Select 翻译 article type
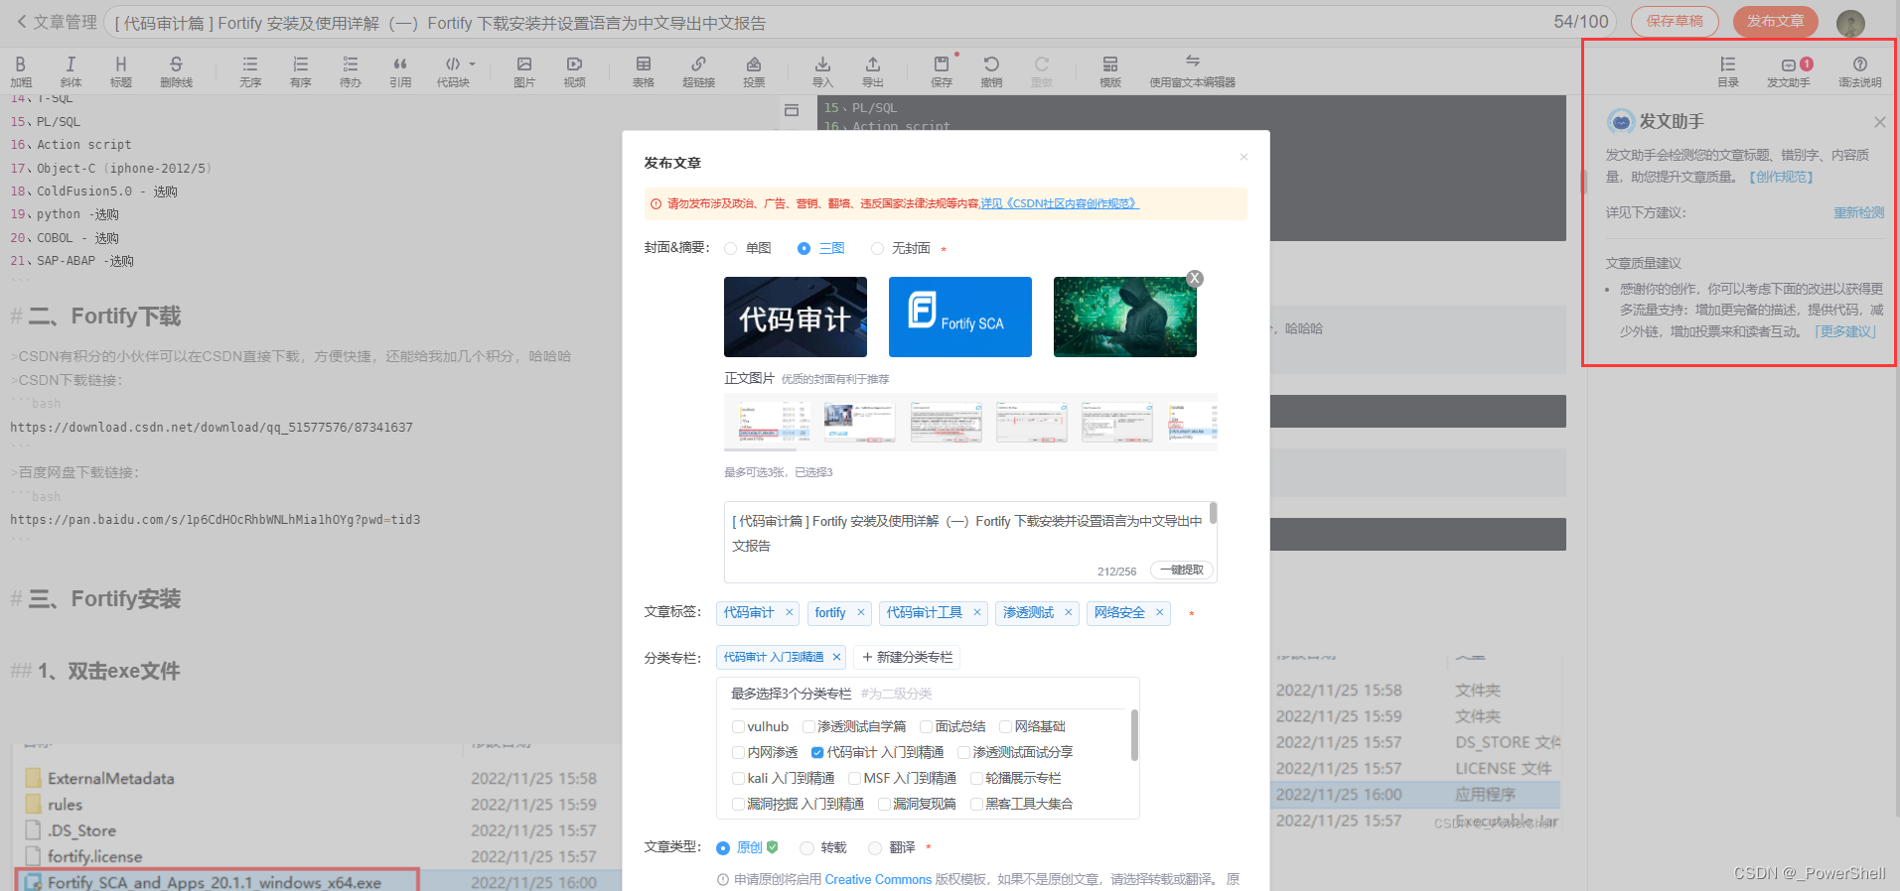Image resolution: width=1900 pixels, height=891 pixels. (x=891, y=847)
